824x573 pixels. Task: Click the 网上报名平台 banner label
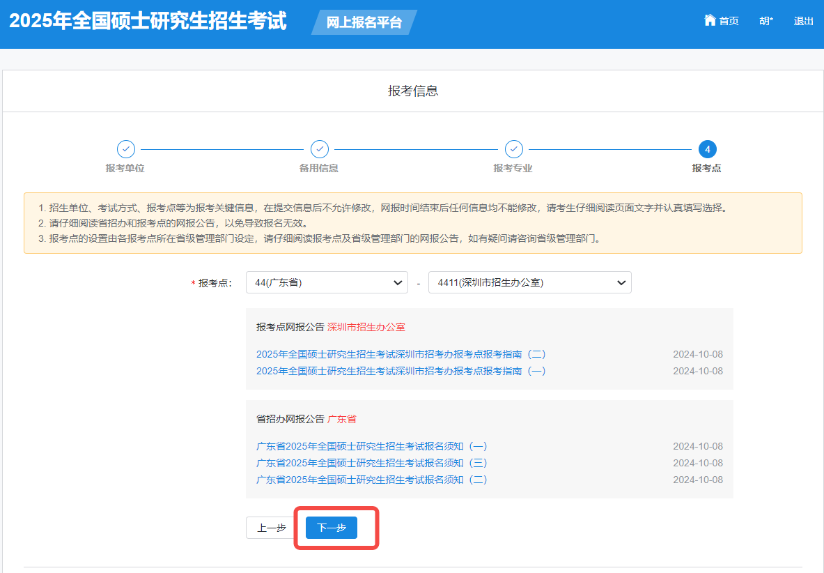click(364, 22)
